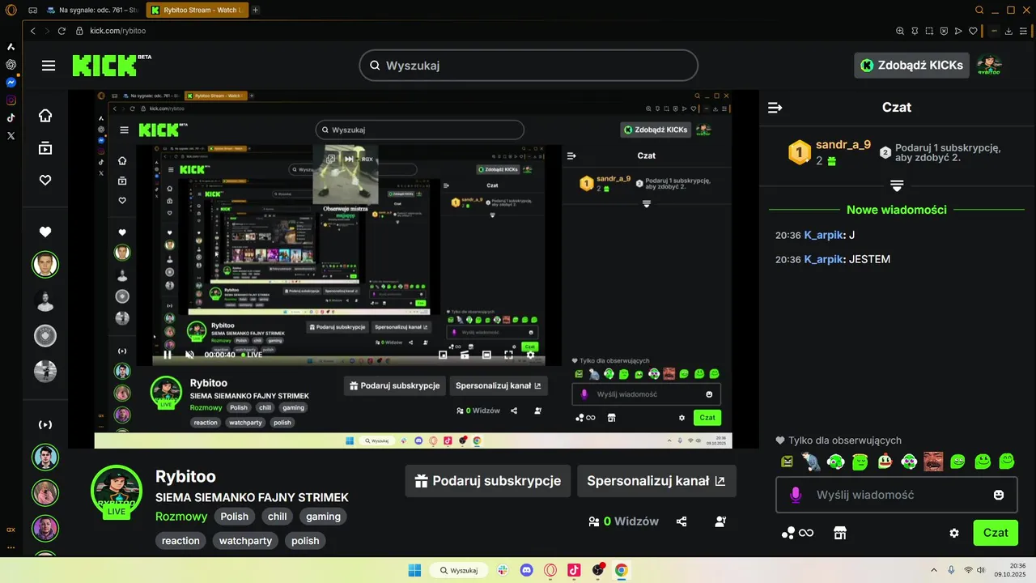Open a new browser tab

[256, 11]
